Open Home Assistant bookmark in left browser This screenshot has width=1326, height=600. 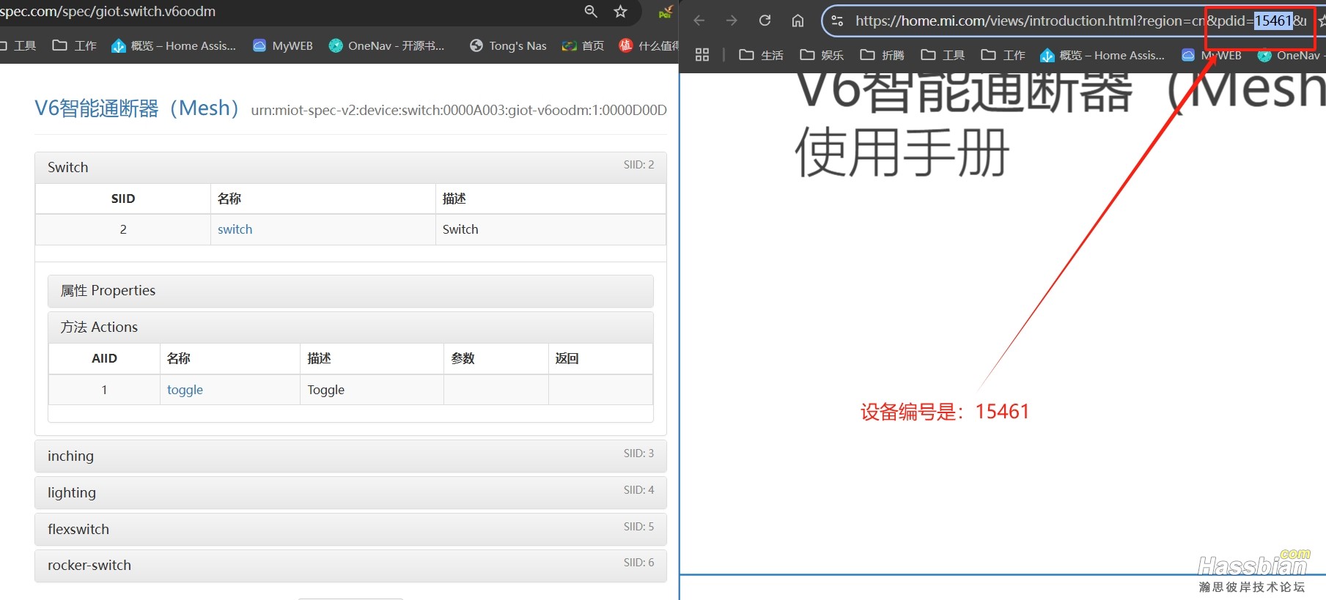174,45
